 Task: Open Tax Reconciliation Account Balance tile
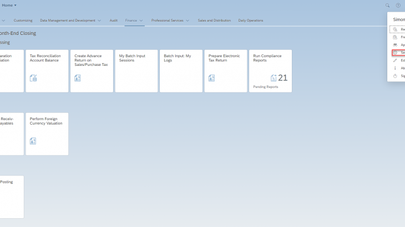(x=47, y=71)
